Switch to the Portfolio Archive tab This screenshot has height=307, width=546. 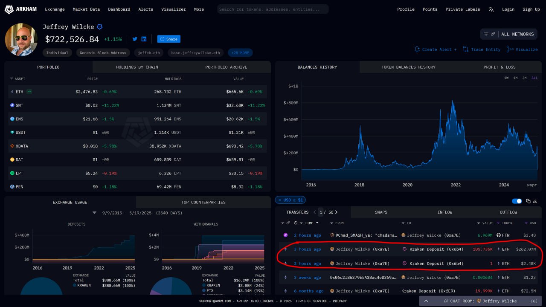click(x=226, y=67)
